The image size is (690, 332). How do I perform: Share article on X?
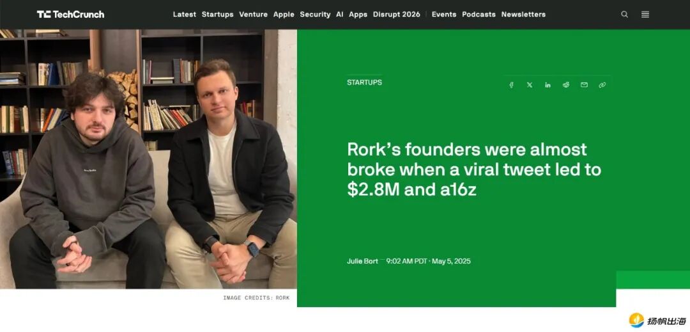coord(530,85)
